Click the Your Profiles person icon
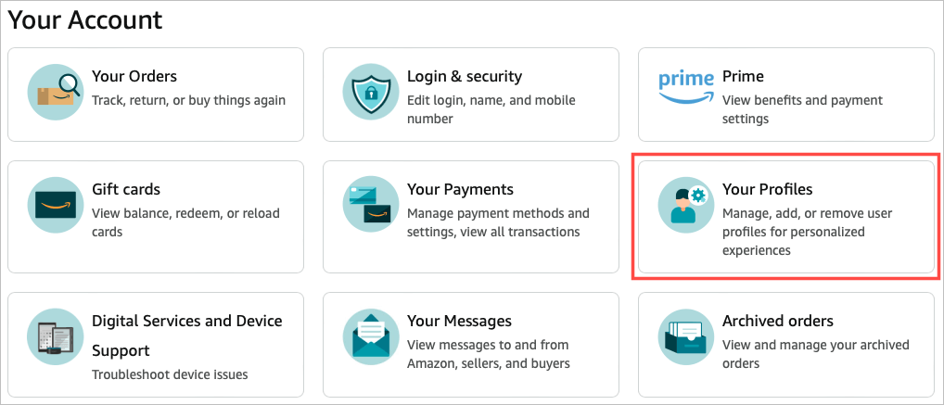Screen dimensions: 944x405 pos(685,205)
